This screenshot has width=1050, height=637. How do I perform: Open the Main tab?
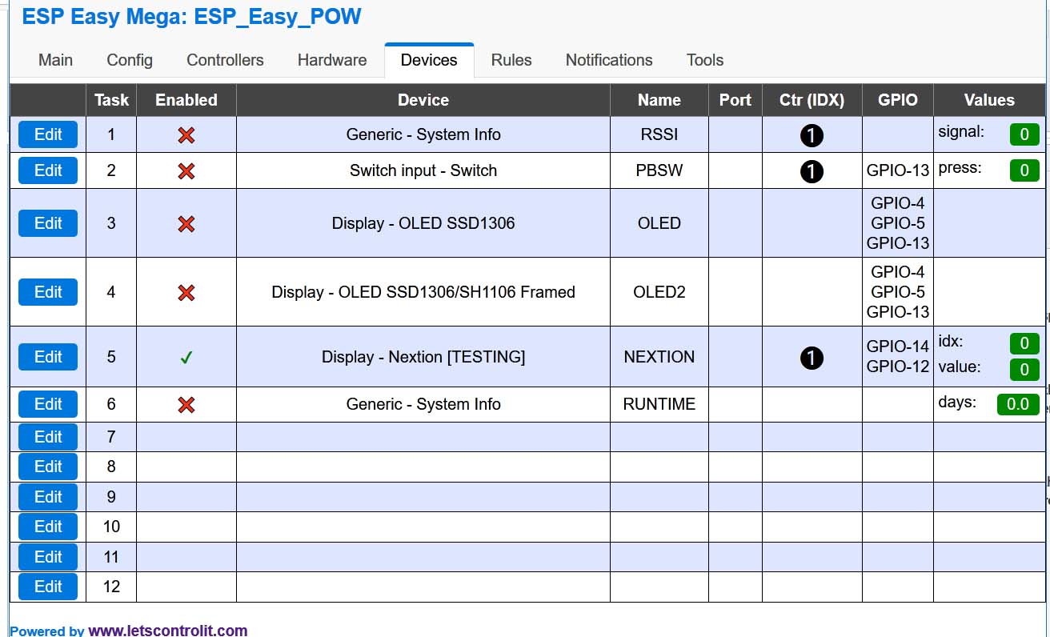(x=55, y=60)
